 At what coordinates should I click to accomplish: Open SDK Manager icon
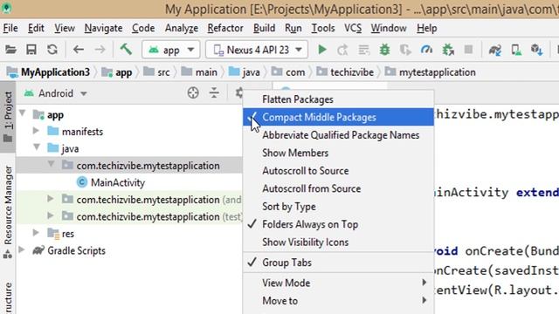point(536,50)
